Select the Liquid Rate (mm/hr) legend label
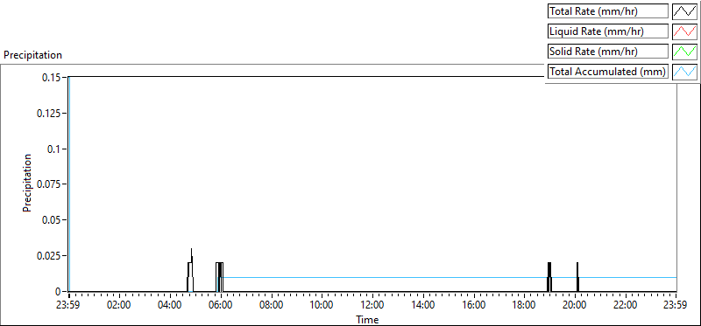 coord(608,31)
